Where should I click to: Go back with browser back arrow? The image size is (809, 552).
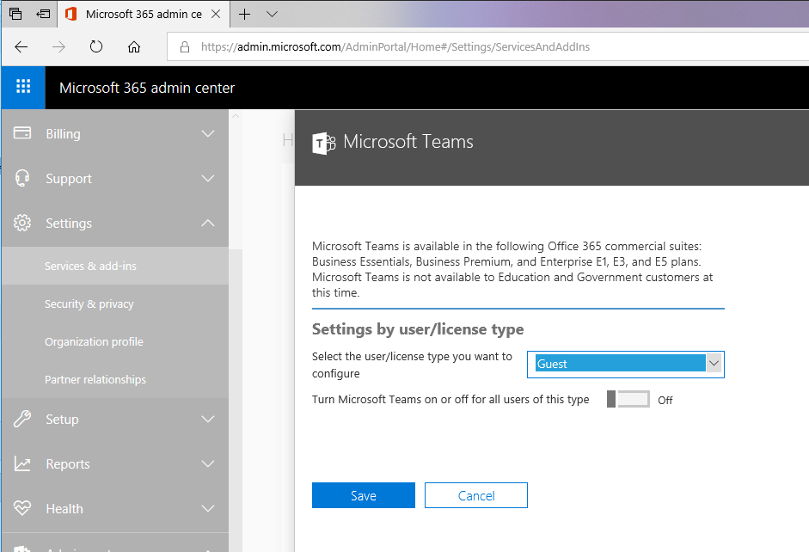pyautogui.click(x=21, y=47)
